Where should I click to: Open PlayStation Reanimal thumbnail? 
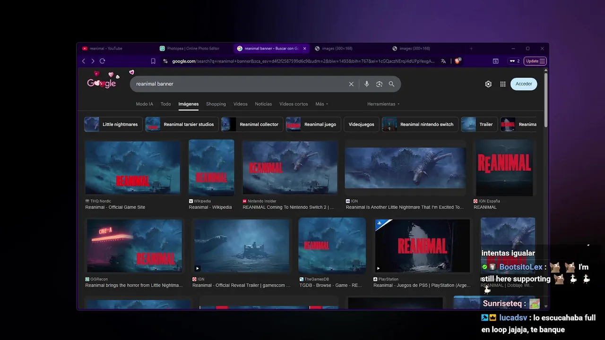(423, 246)
